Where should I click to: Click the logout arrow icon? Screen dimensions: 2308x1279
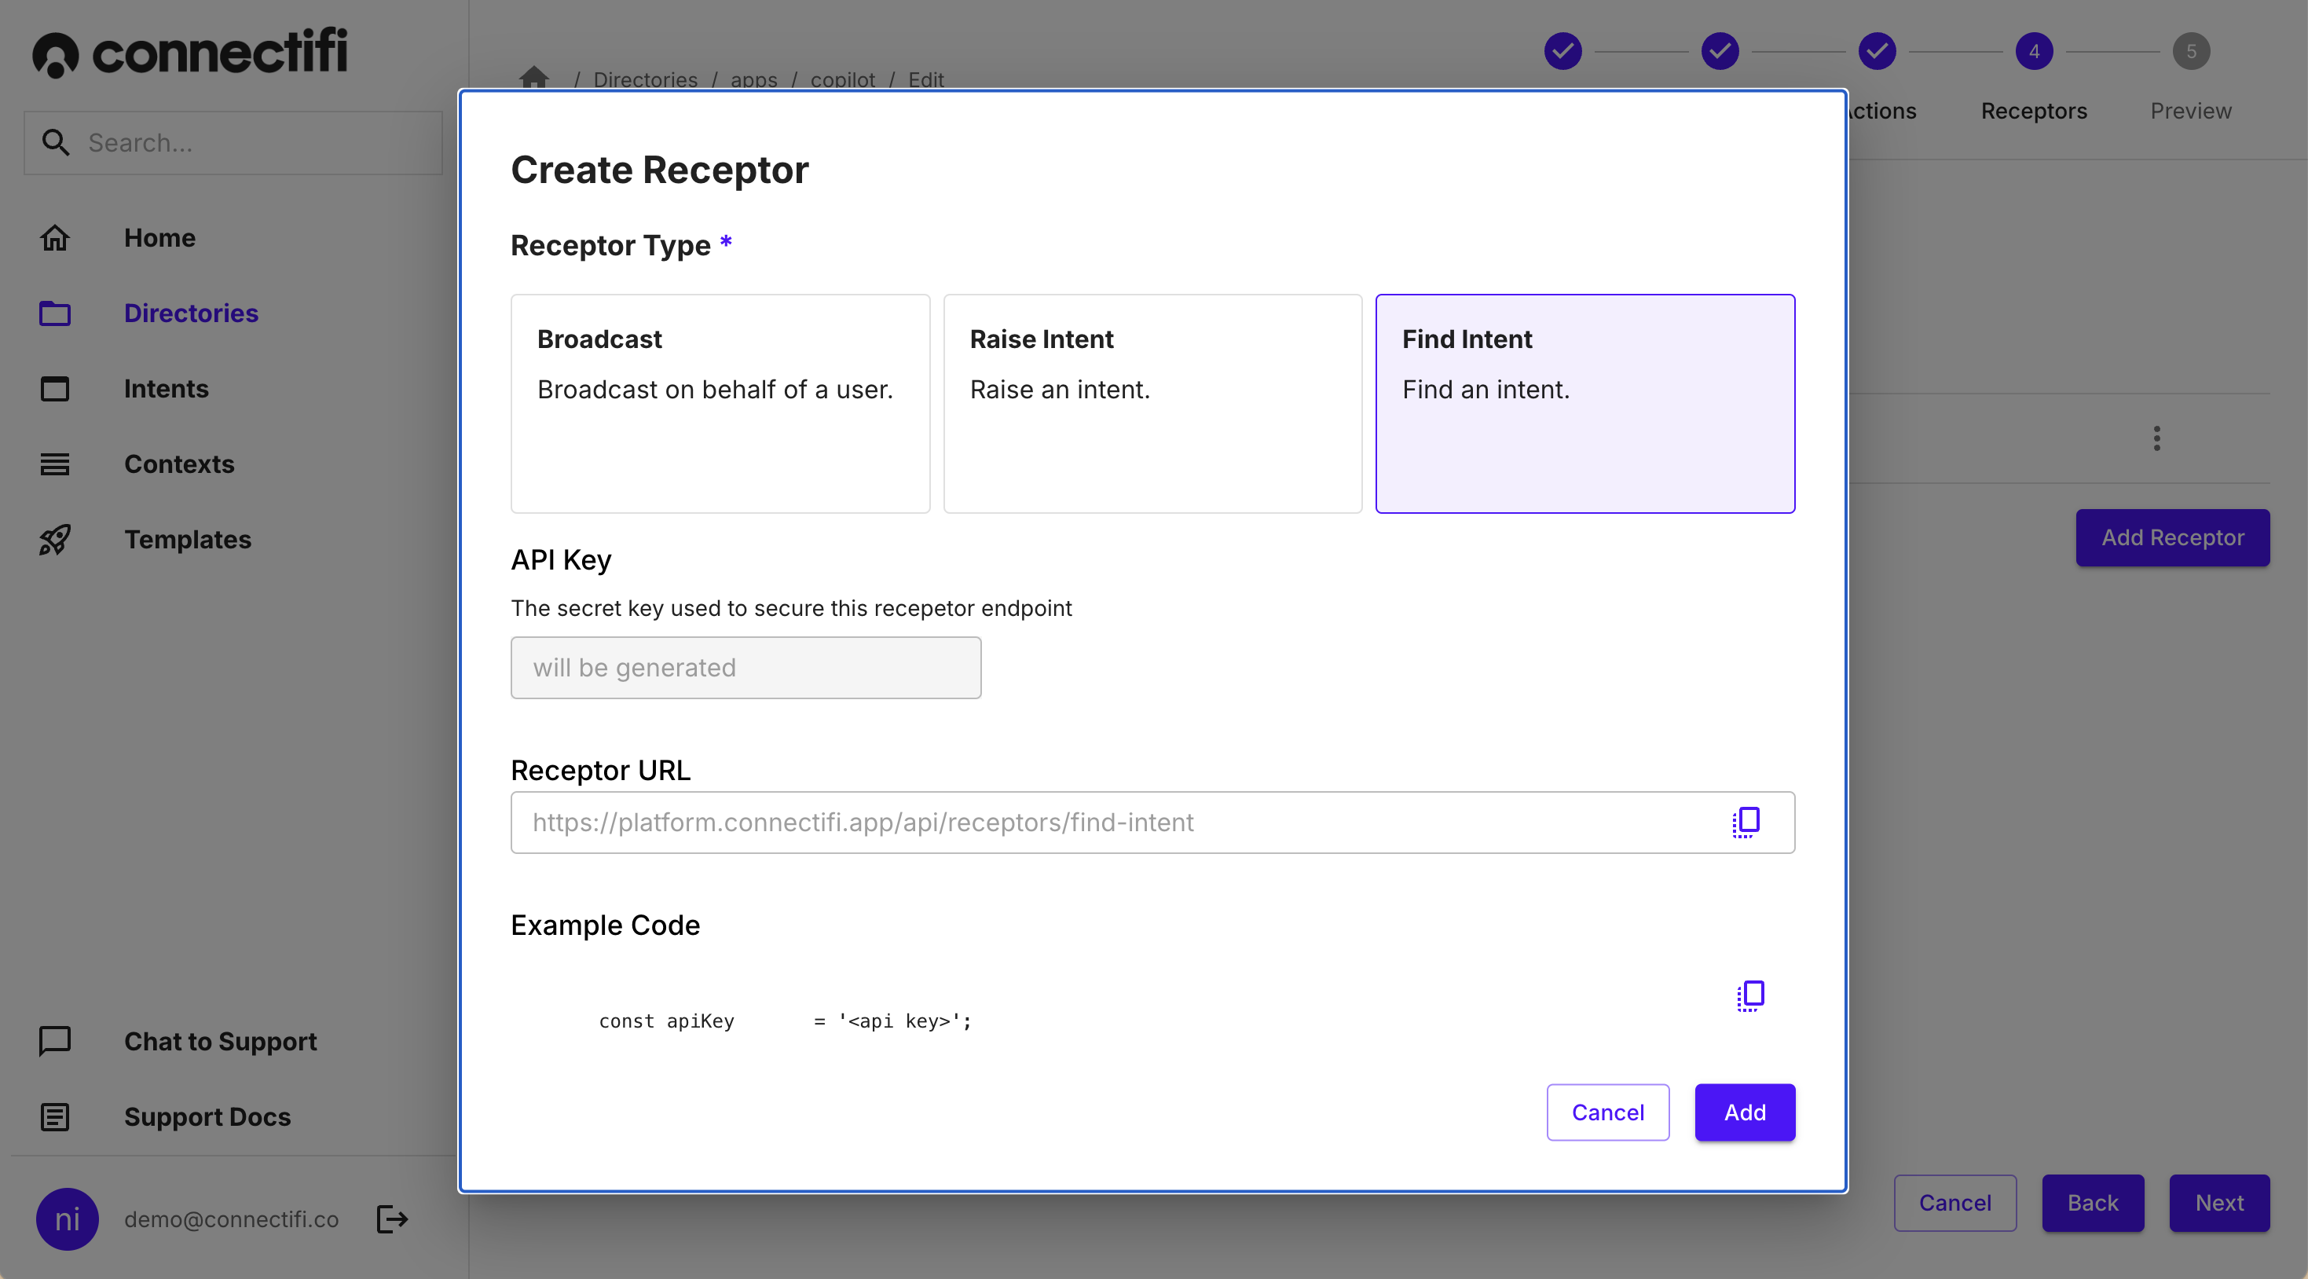(x=393, y=1219)
